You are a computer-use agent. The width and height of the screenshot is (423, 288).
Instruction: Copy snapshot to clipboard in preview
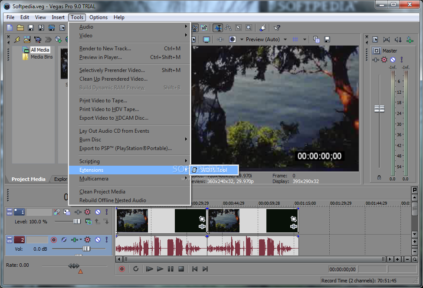316,39
